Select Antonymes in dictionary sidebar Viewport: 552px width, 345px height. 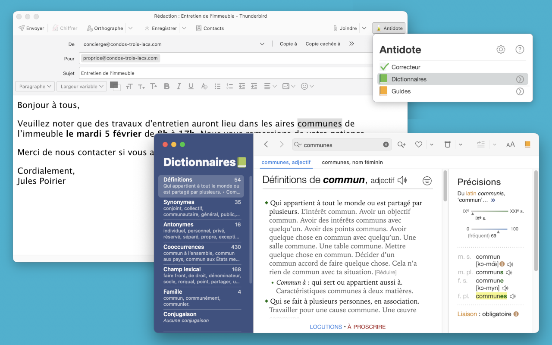202,230
